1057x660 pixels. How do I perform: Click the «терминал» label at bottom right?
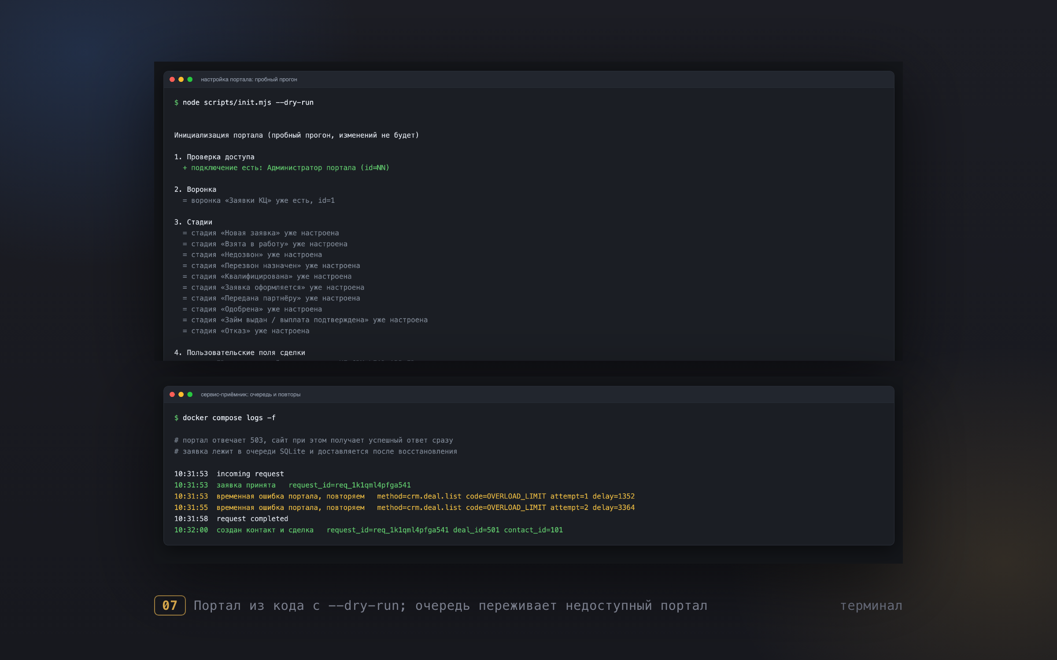(871, 606)
